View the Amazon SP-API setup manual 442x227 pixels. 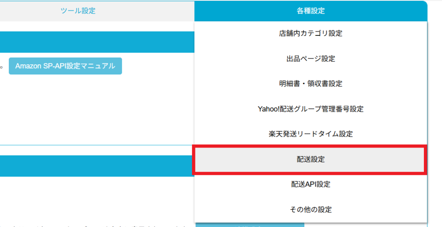click(x=65, y=66)
